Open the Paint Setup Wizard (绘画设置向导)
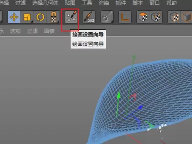The image size is (192, 144). tap(70, 18)
